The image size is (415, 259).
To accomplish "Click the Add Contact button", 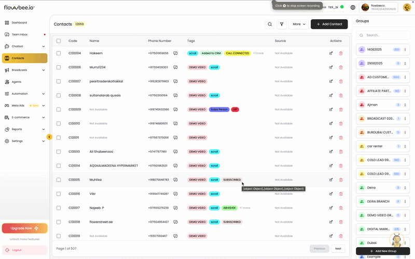I will click(329, 24).
